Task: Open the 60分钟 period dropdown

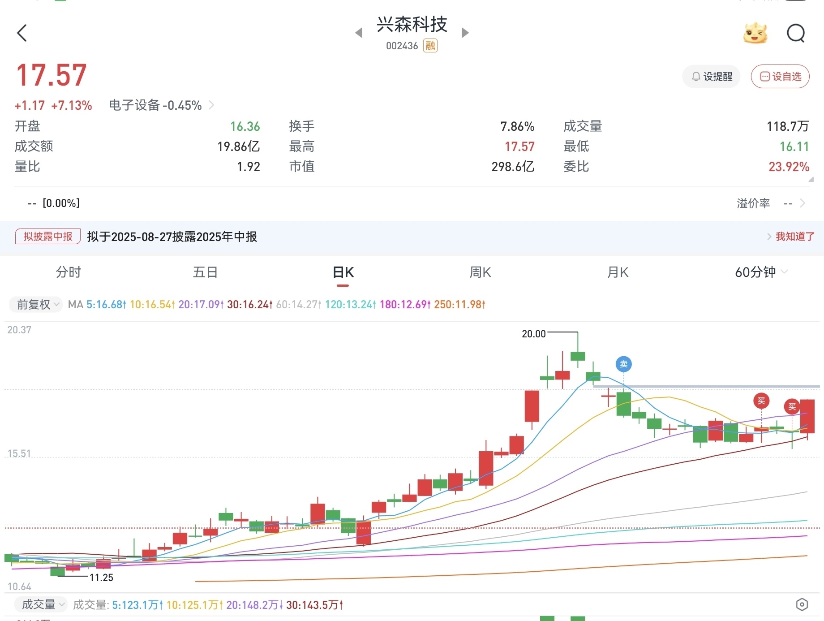Action: tap(761, 272)
